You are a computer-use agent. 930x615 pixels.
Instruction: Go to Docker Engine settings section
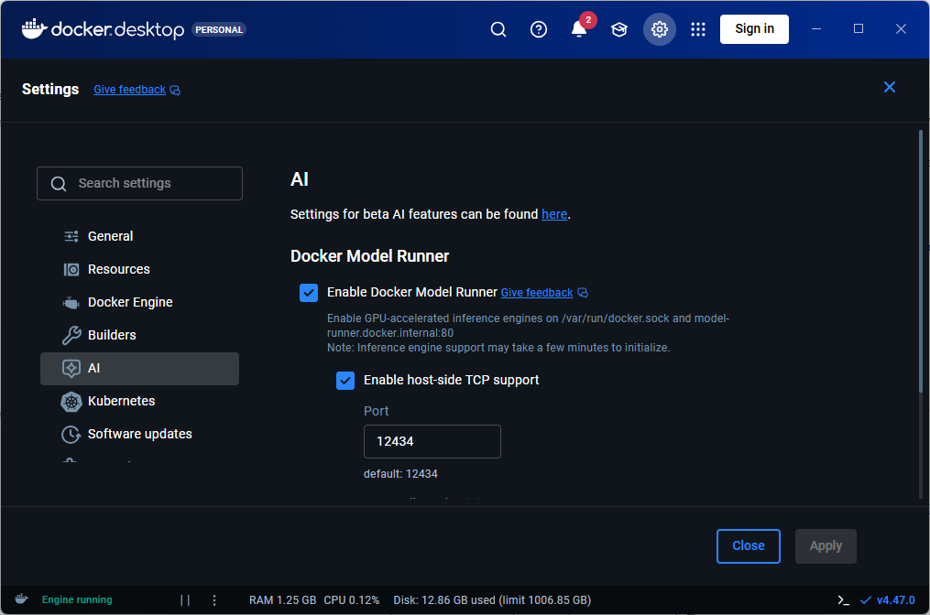tap(130, 302)
